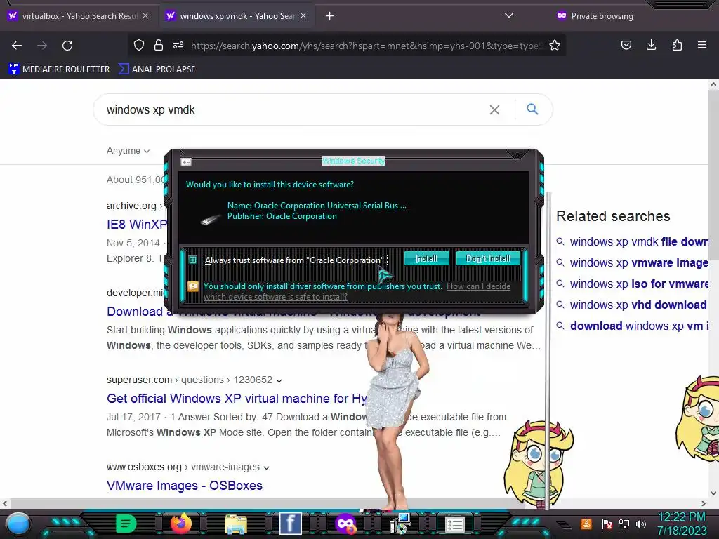
Task: Expand the list all tabs arrow
Action: (508, 15)
